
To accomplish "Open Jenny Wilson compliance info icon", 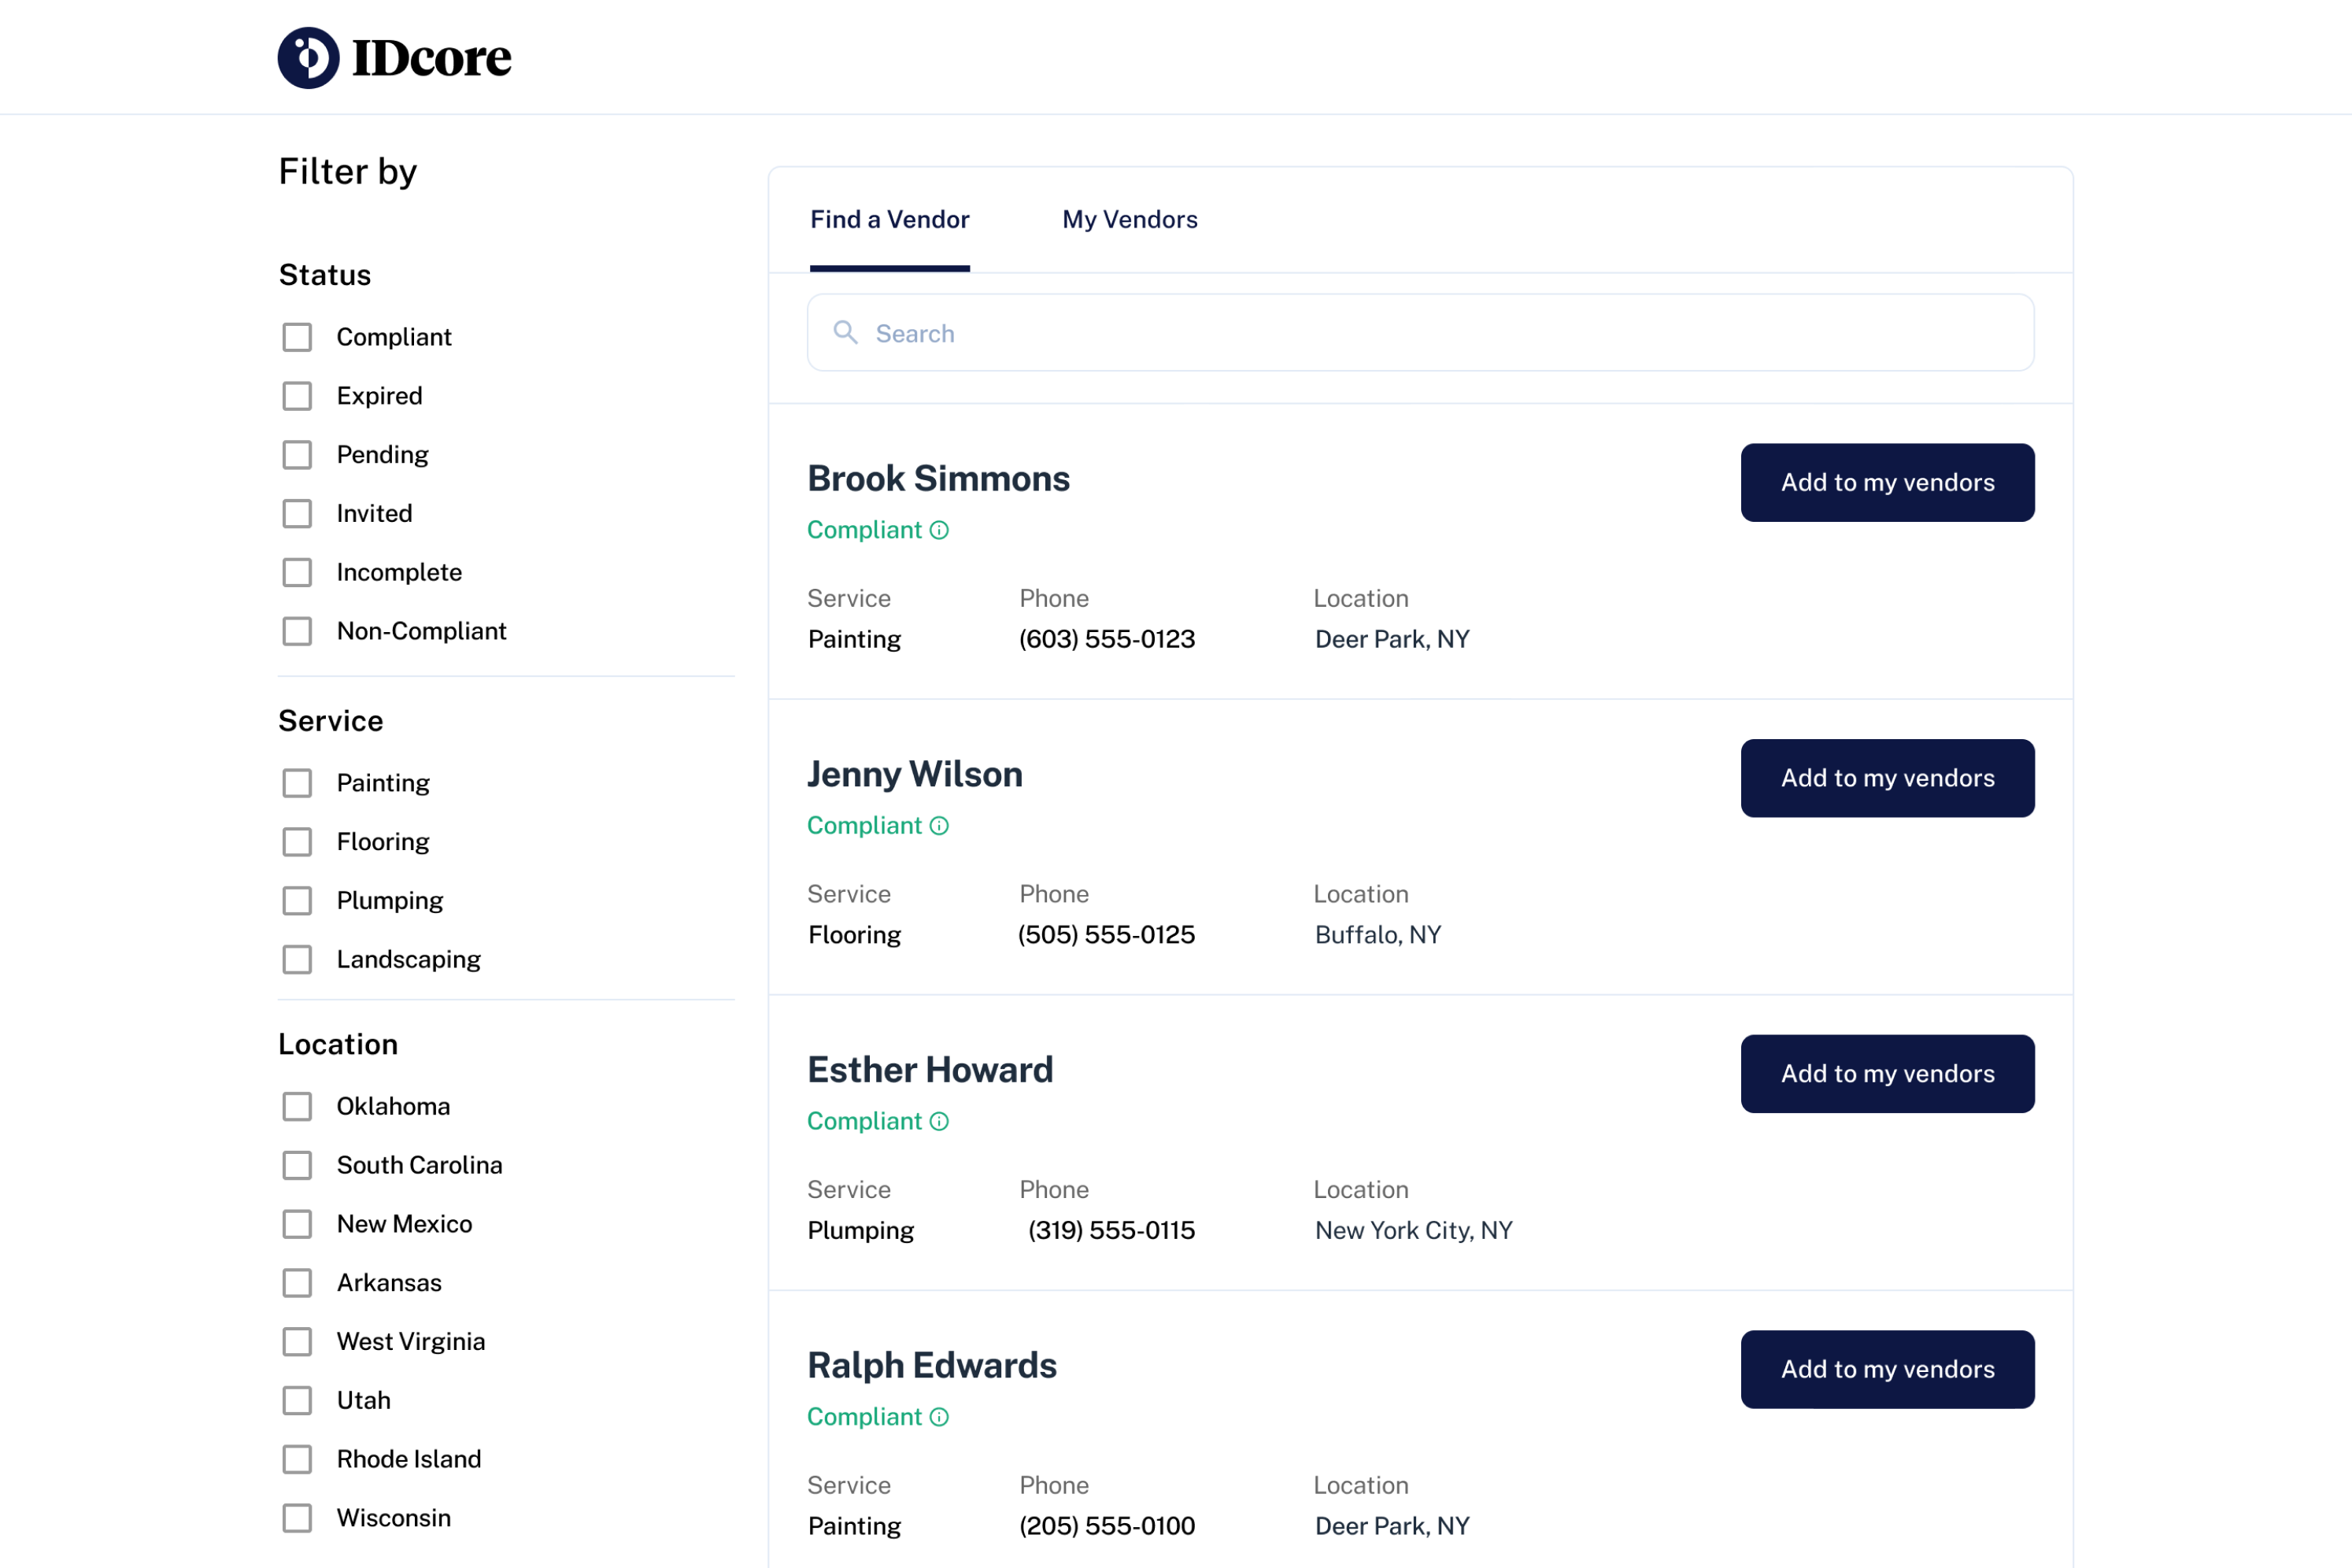I will coord(938,825).
